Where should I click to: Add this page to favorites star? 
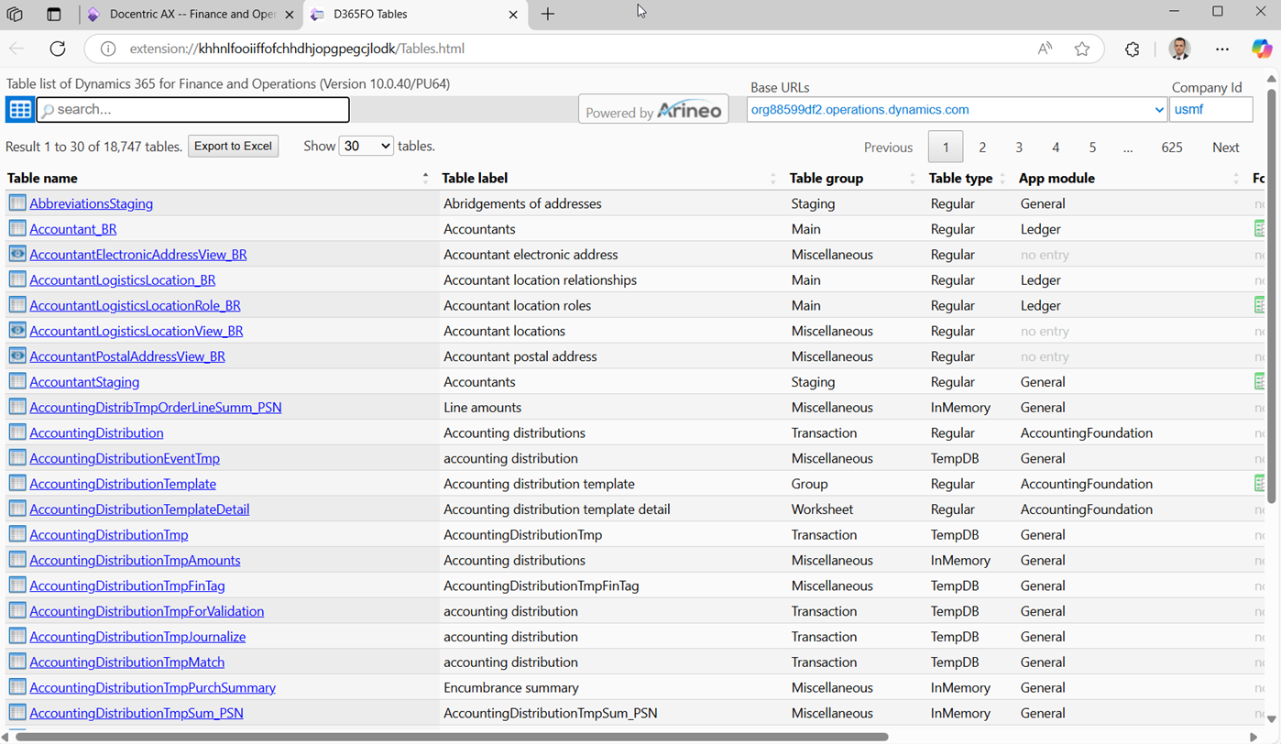pyautogui.click(x=1082, y=49)
